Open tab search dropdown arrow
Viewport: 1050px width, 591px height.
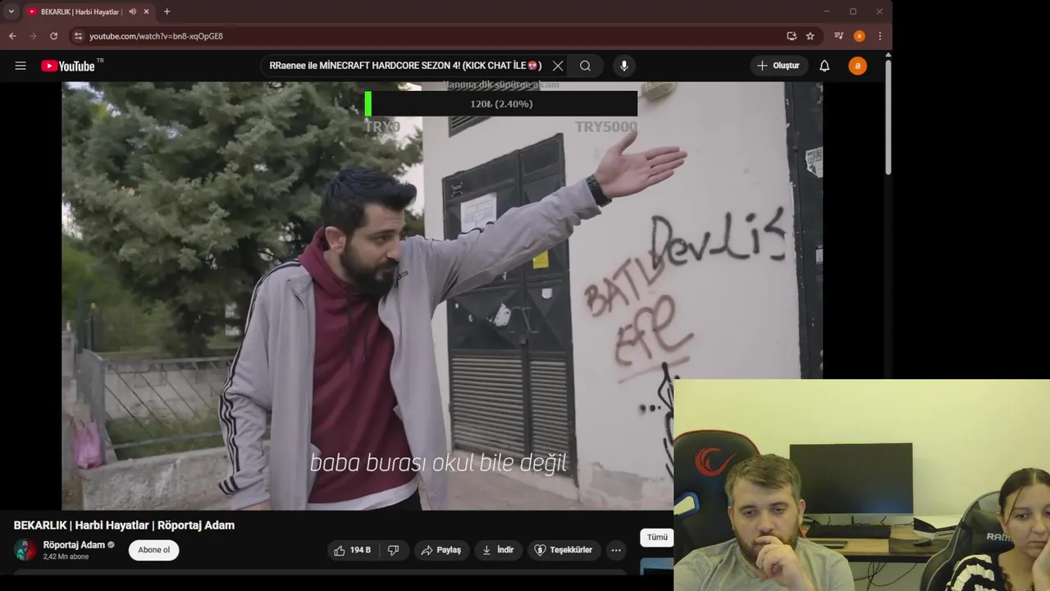[11, 11]
